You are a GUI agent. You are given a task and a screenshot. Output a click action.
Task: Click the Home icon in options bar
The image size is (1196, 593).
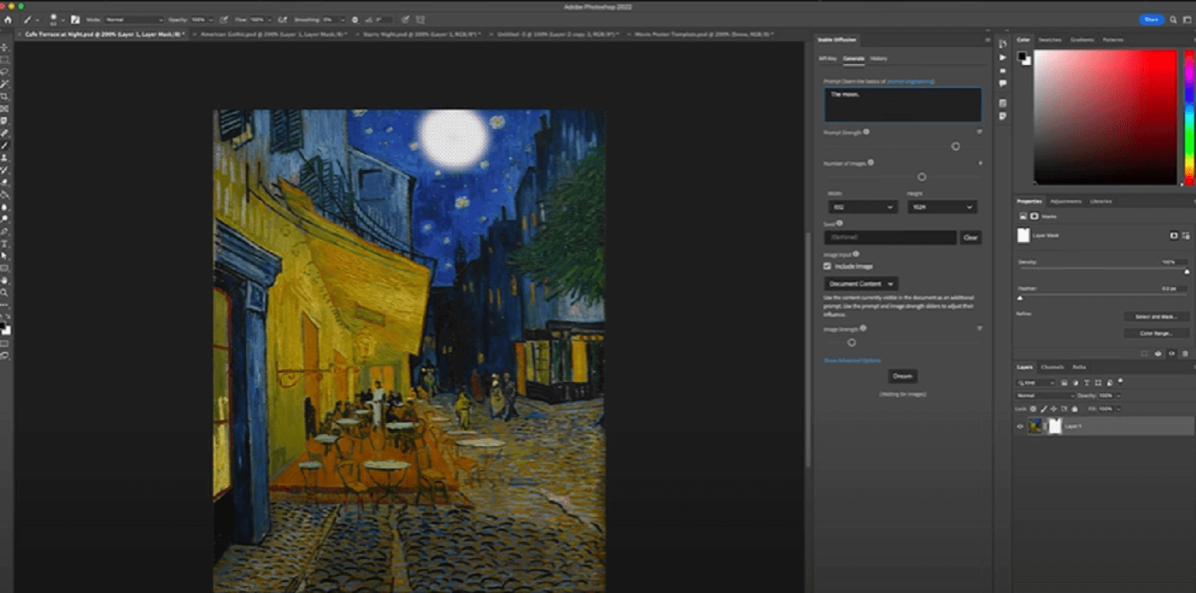[8, 19]
